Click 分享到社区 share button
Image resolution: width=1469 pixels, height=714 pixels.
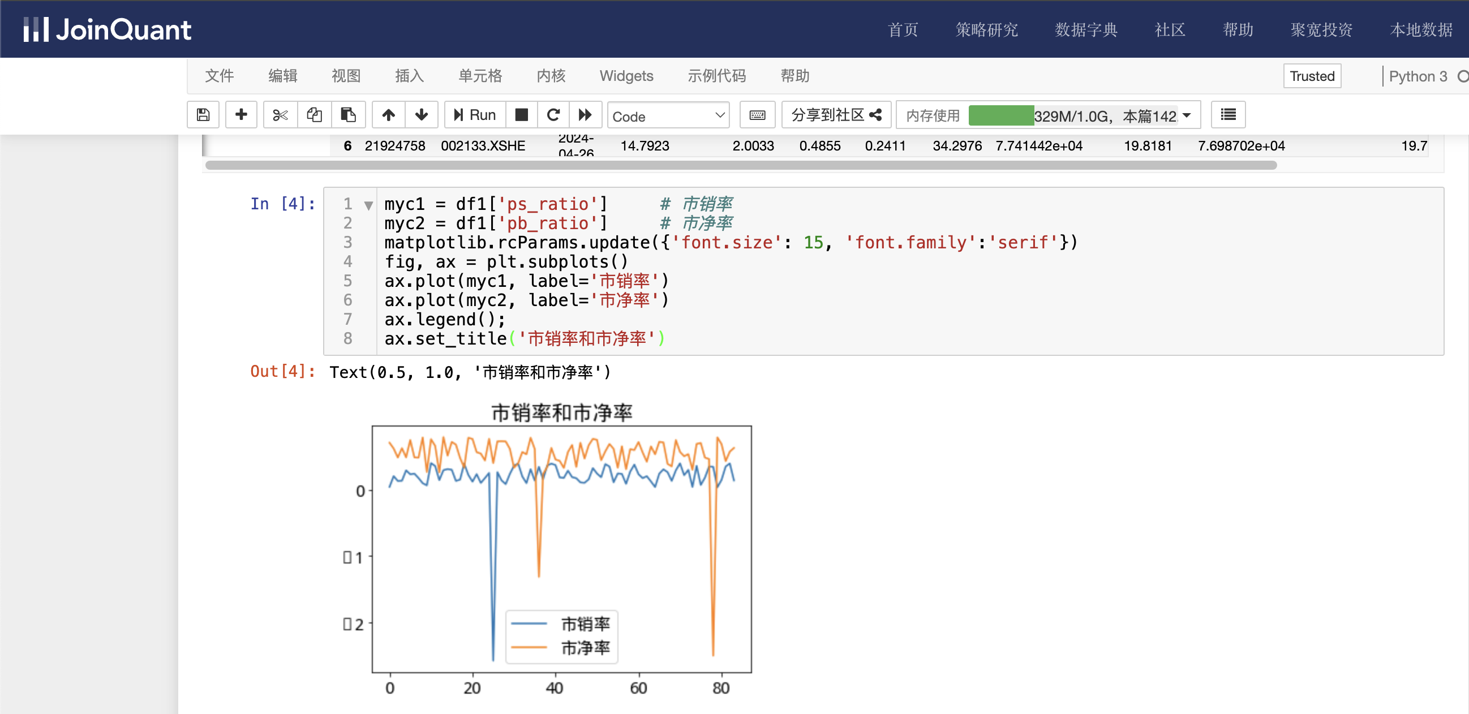(836, 115)
